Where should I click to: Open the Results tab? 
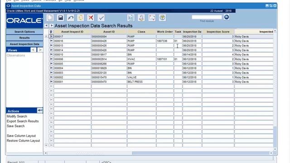[x=24, y=38]
